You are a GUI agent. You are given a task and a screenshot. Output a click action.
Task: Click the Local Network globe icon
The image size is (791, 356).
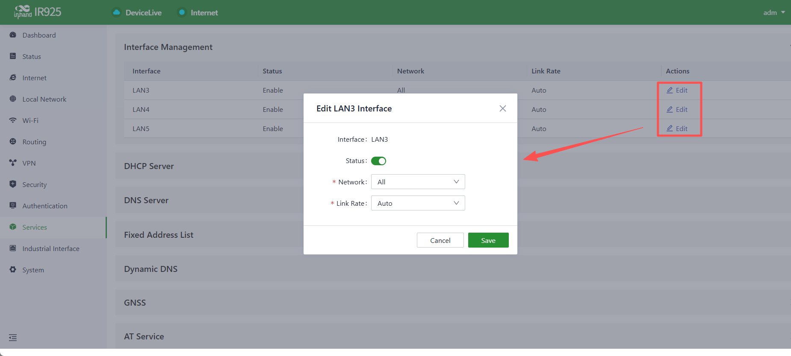[x=13, y=99]
